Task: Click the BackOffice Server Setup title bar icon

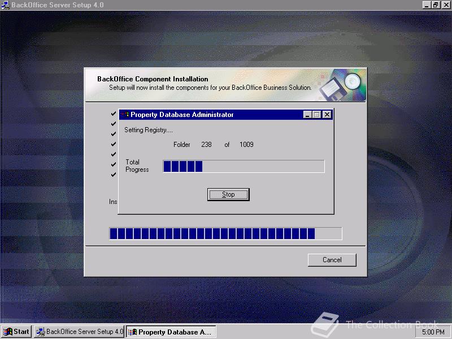Action: pyautogui.click(x=5, y=5)
